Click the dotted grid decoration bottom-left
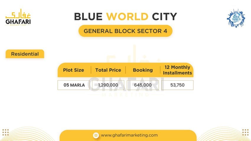This screenshot has height=141, width=251. (x=6, y=132)
